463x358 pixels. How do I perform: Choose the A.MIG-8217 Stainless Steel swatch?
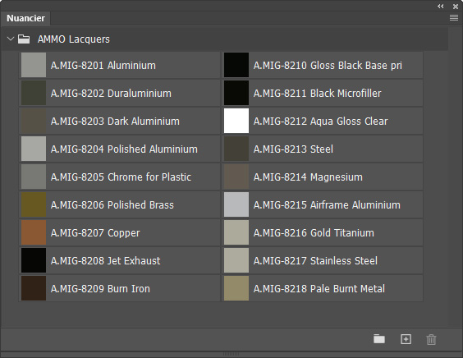pyautogui.click(x=236, y=260)
